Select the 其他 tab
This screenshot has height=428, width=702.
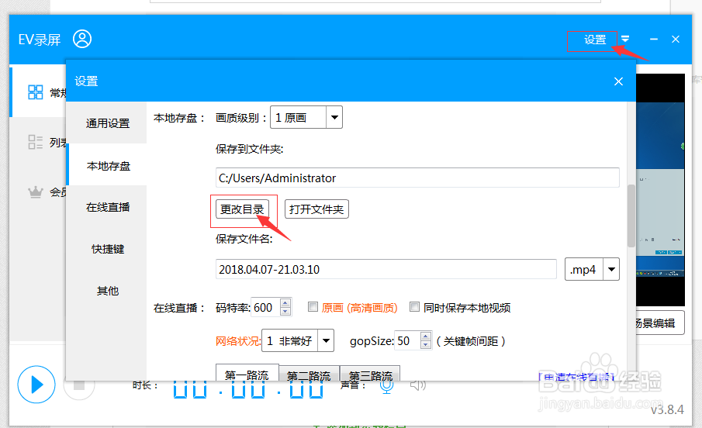click(108, 291)
